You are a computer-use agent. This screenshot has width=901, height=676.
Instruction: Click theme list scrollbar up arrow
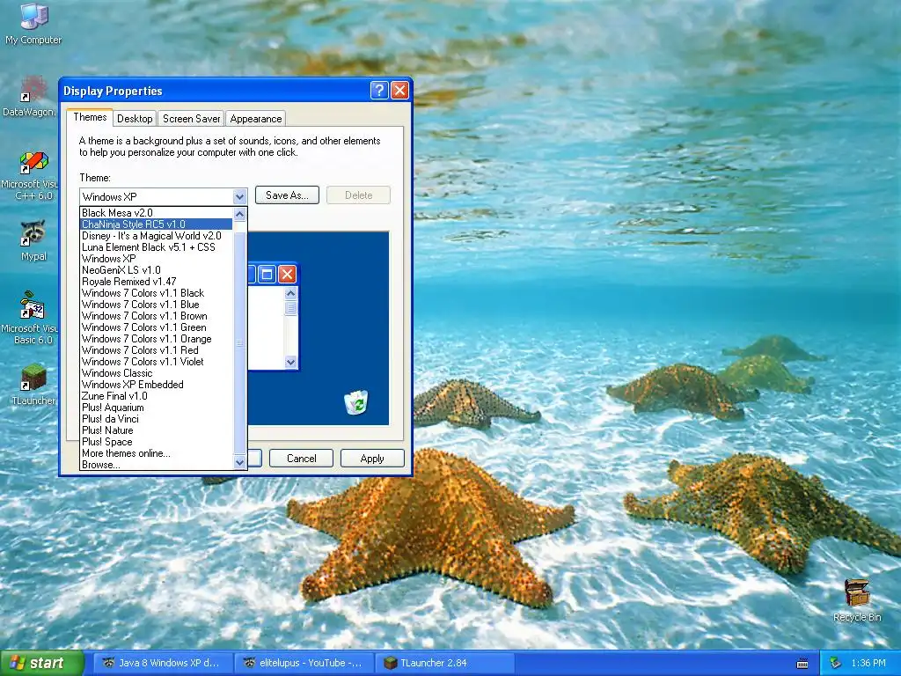[240, 214]
